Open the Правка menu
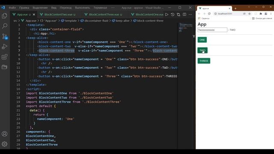 point(24,8)
